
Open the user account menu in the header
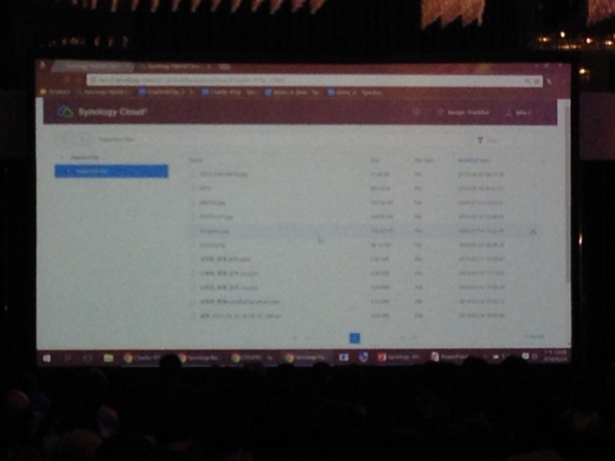[519, 113]
